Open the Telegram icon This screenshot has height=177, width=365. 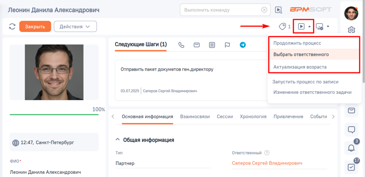click(243, 45)
